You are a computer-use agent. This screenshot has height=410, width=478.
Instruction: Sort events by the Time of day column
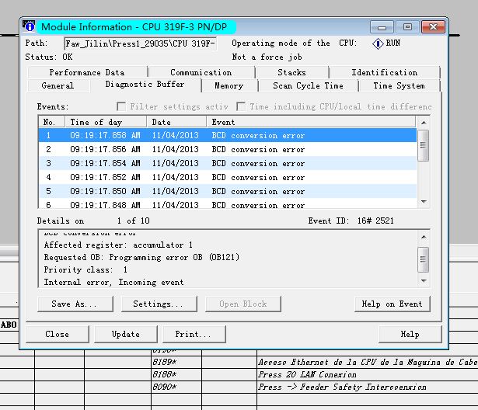point(106,122)
